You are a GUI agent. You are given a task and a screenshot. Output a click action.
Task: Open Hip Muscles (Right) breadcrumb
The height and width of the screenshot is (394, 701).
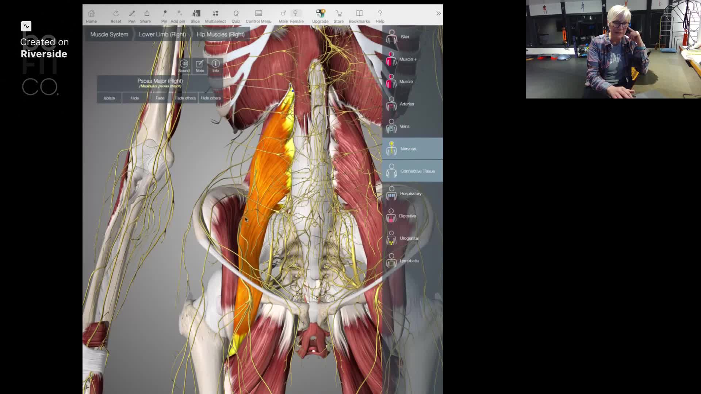220,34
